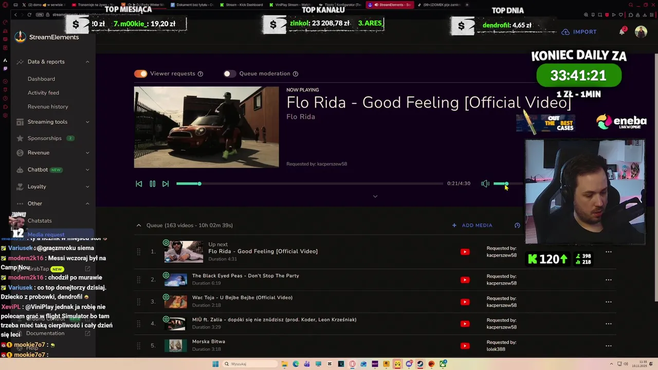Viewport: 658px width, 370px height.
Task: Open Sponsorships in sidebar
Action: tap(45, 138)
